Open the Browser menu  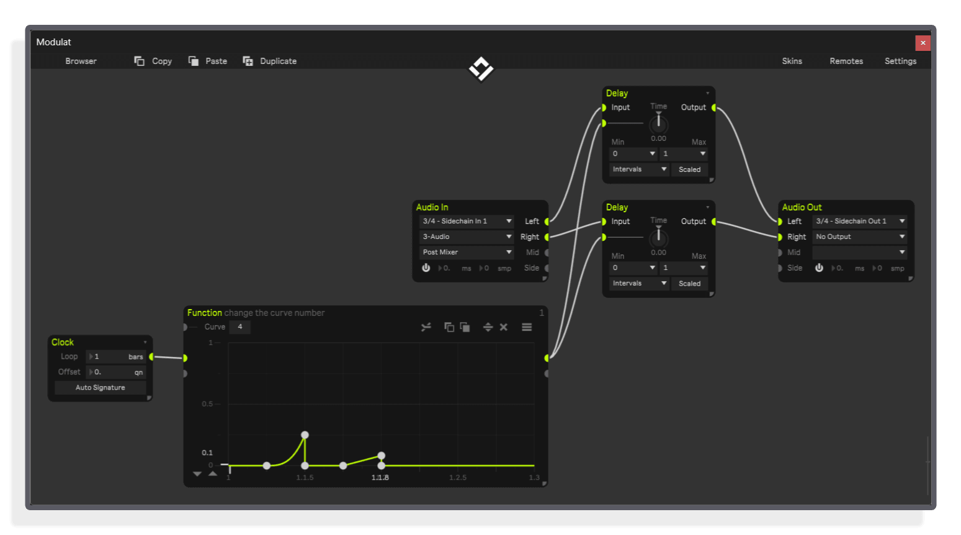(x=81, y=61)
